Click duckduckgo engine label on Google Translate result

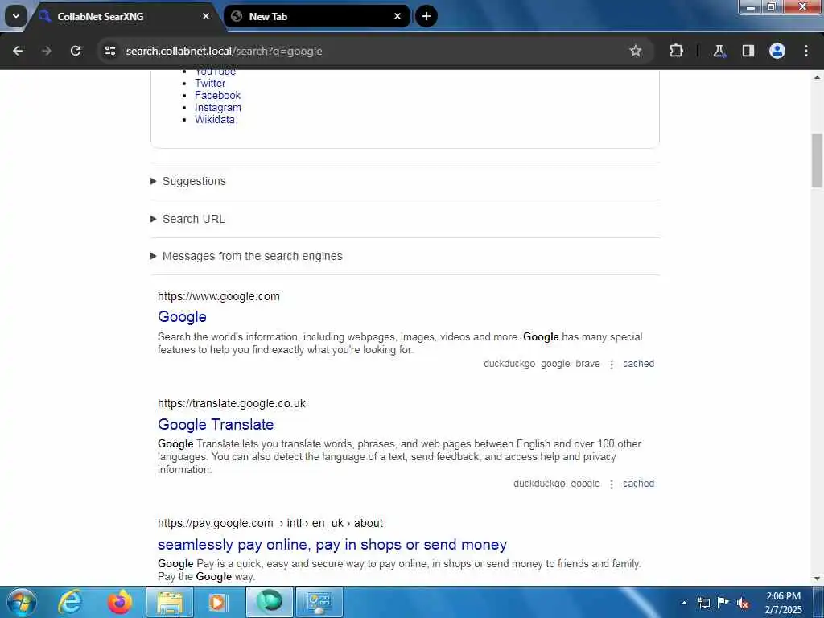539,484
